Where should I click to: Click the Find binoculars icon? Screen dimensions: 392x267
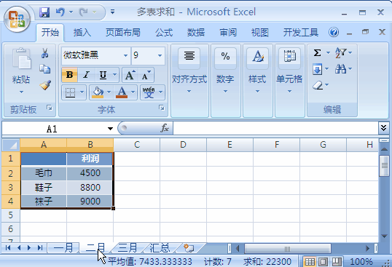tap(340, 68)
